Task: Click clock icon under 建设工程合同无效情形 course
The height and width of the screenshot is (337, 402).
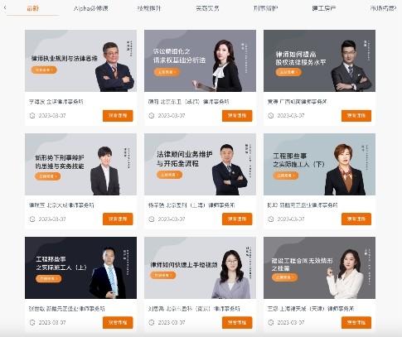Action: tap(271, 322)
